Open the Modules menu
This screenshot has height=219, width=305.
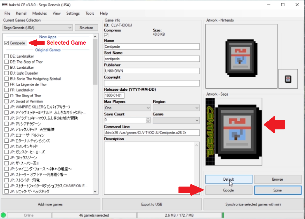[x=39, y=13]
